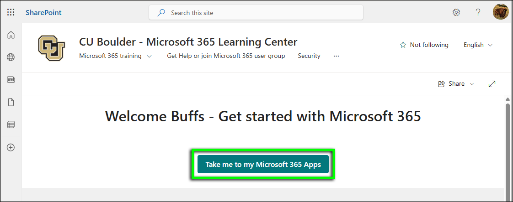Click Take me to my Microsoft 365 Apps
Image resolution: width=513 pixels, height=202 pixels.
263,165
